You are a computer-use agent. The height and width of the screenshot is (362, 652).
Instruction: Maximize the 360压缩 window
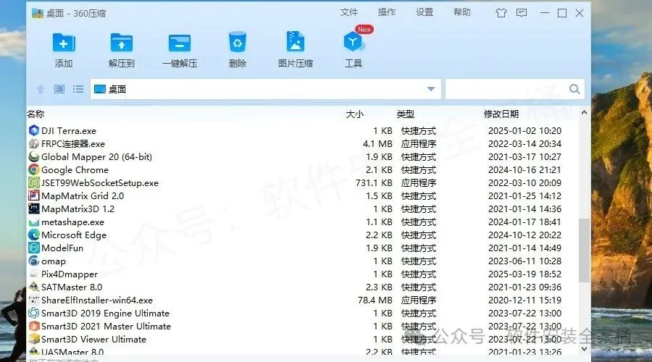pos(561,13)
